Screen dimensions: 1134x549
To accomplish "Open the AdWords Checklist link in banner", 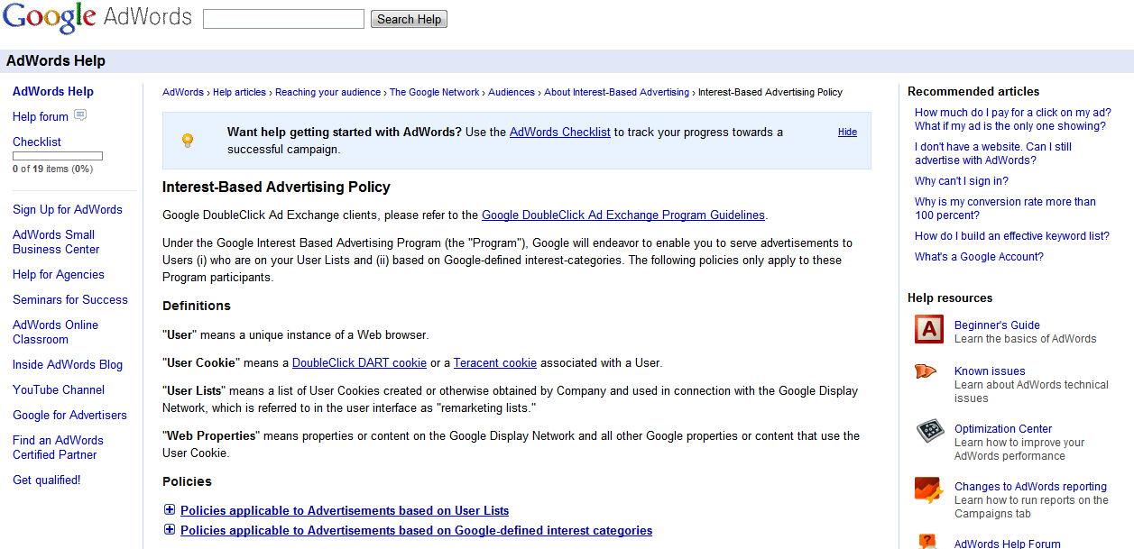I will pyautogui.click(x=560, y=132).
